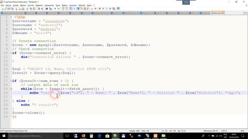
Task: Open the Okno menu
Action: 89,5
